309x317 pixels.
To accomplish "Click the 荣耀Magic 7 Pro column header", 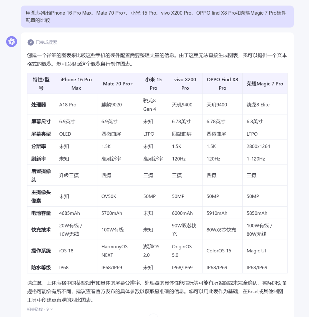I will pyautogui.click(x=265, y=84).
